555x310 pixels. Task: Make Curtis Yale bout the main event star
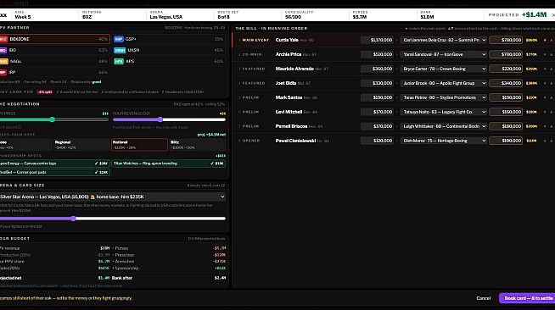545,41
